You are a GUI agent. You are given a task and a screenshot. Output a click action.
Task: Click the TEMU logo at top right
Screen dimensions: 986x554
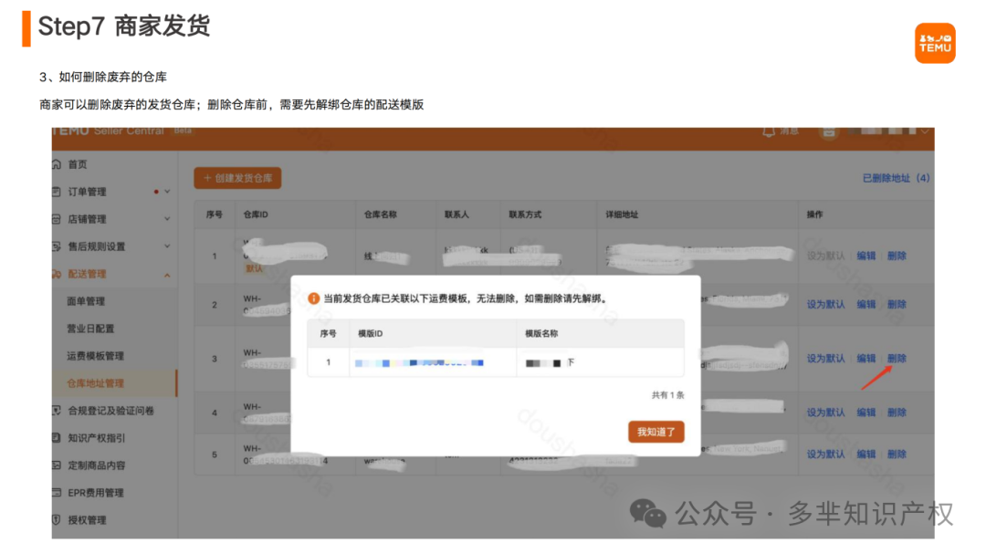(935, 44)
